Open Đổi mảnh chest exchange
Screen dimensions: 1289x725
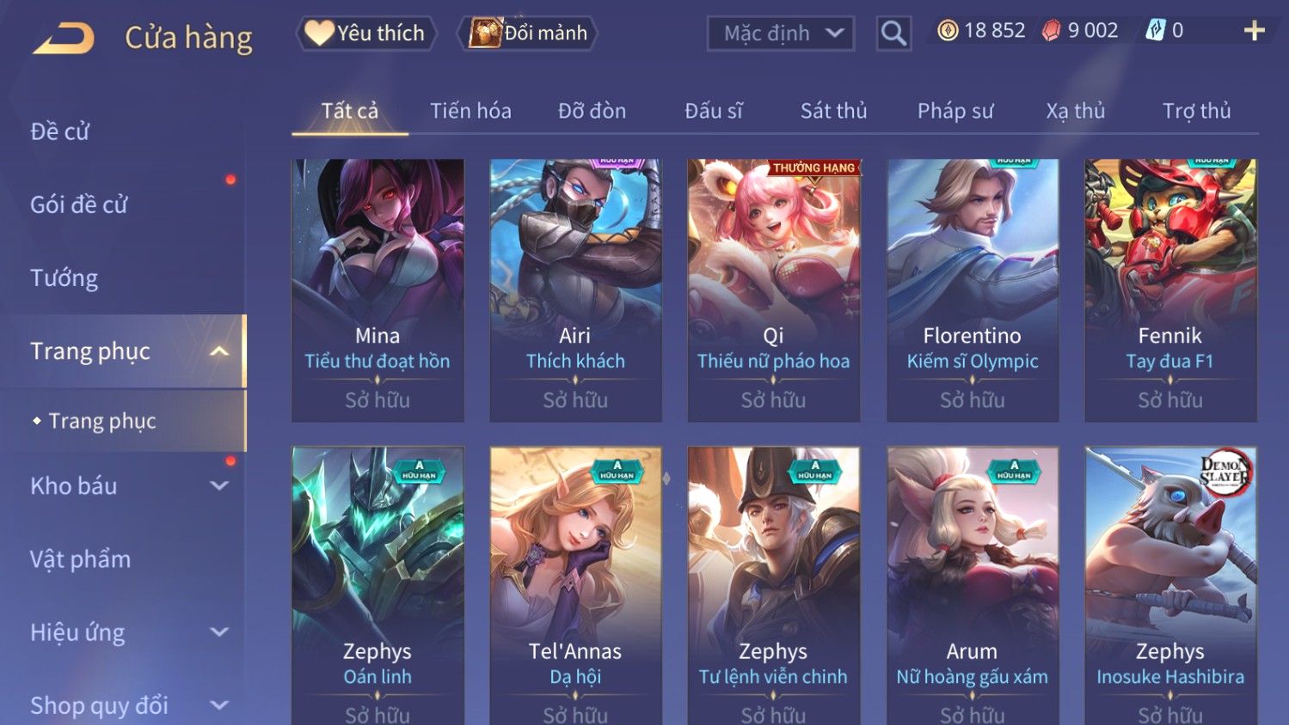527,34
